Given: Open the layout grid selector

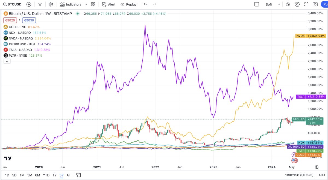Looking at the screenshot, I should (x=93, y=4).
